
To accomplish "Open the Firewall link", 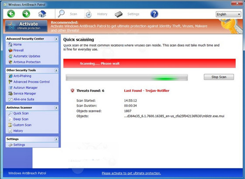I will tap(18, 50).
